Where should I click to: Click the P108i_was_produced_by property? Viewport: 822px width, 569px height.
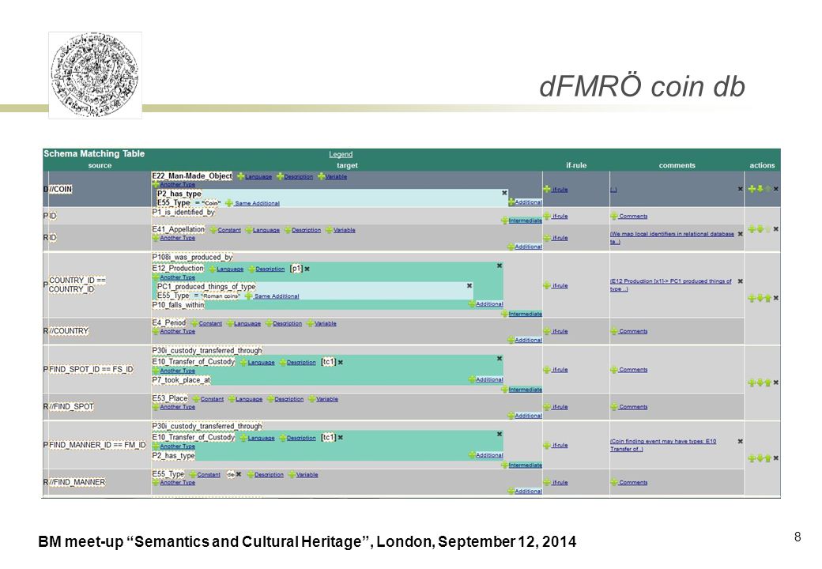pyautogui.click(x=192, y=258)
